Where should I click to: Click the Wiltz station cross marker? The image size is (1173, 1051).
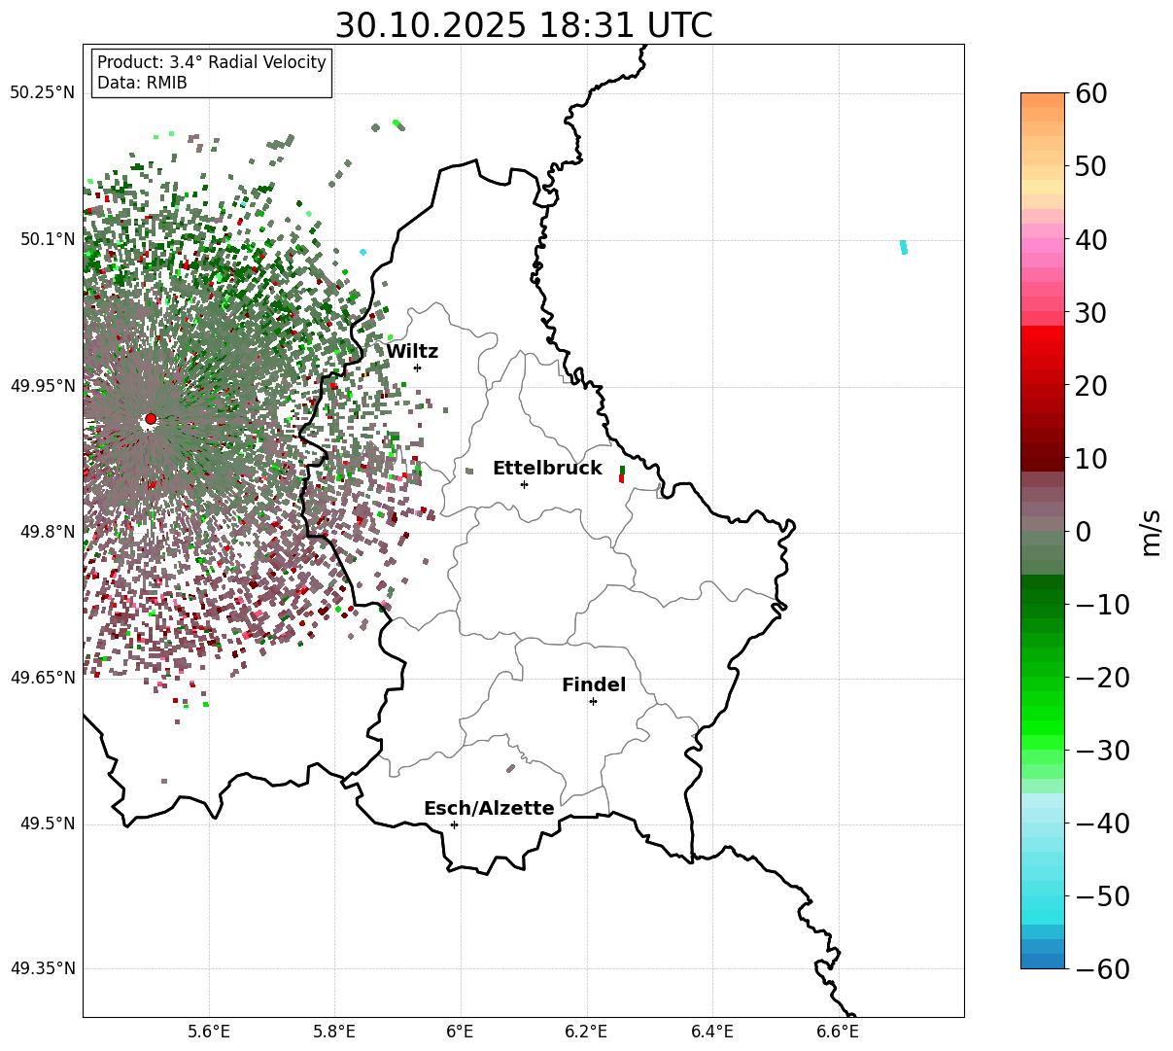tap(417, 368)
